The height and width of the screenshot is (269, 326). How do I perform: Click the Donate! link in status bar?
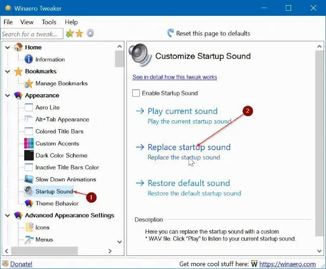coord(21,264)
